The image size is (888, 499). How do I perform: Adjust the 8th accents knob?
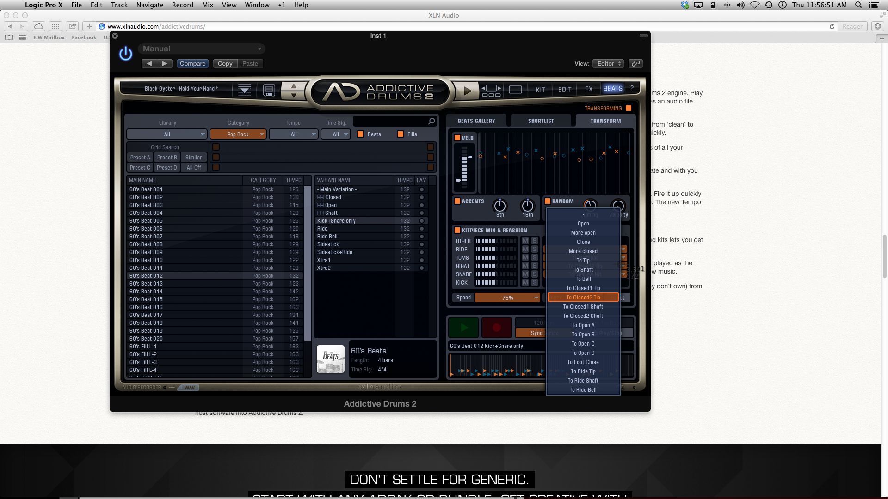(499, 205)
